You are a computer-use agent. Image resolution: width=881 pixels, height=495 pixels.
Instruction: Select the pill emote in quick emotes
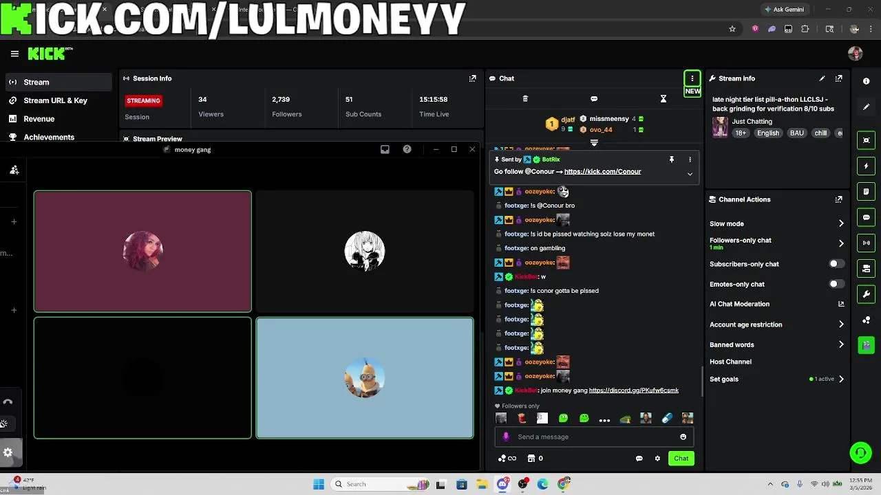coord(666,418)
